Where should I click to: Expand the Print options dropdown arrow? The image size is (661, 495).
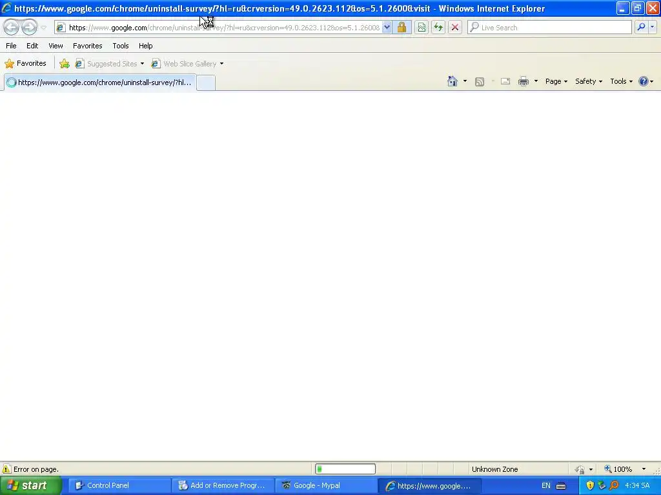click(x=536, y=81)
